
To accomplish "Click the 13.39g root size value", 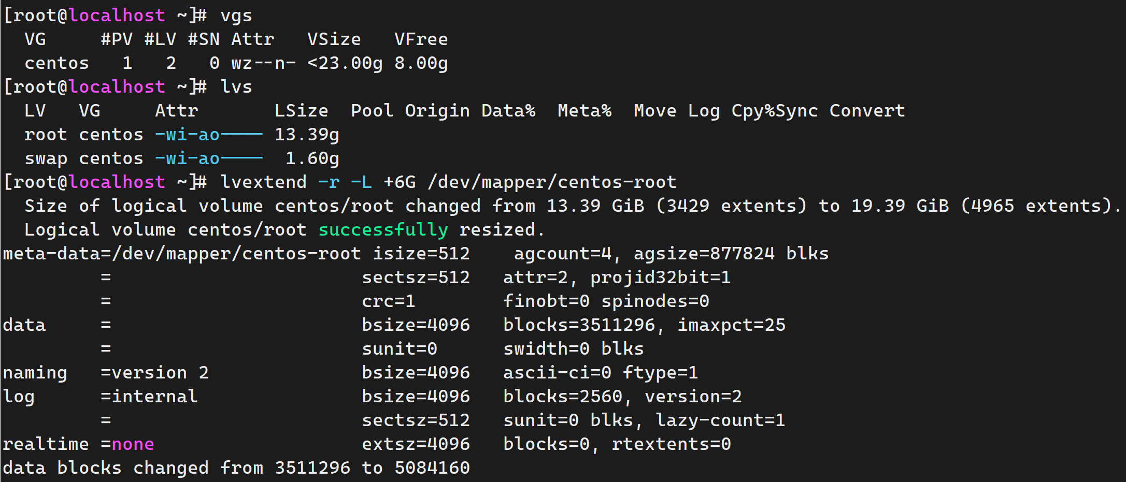I will point(307,135).
